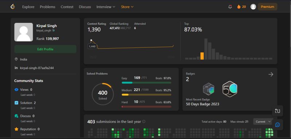The image size is (291, 139).
Task: Click the Solution checkmark icon
Action: pos(16,103)
